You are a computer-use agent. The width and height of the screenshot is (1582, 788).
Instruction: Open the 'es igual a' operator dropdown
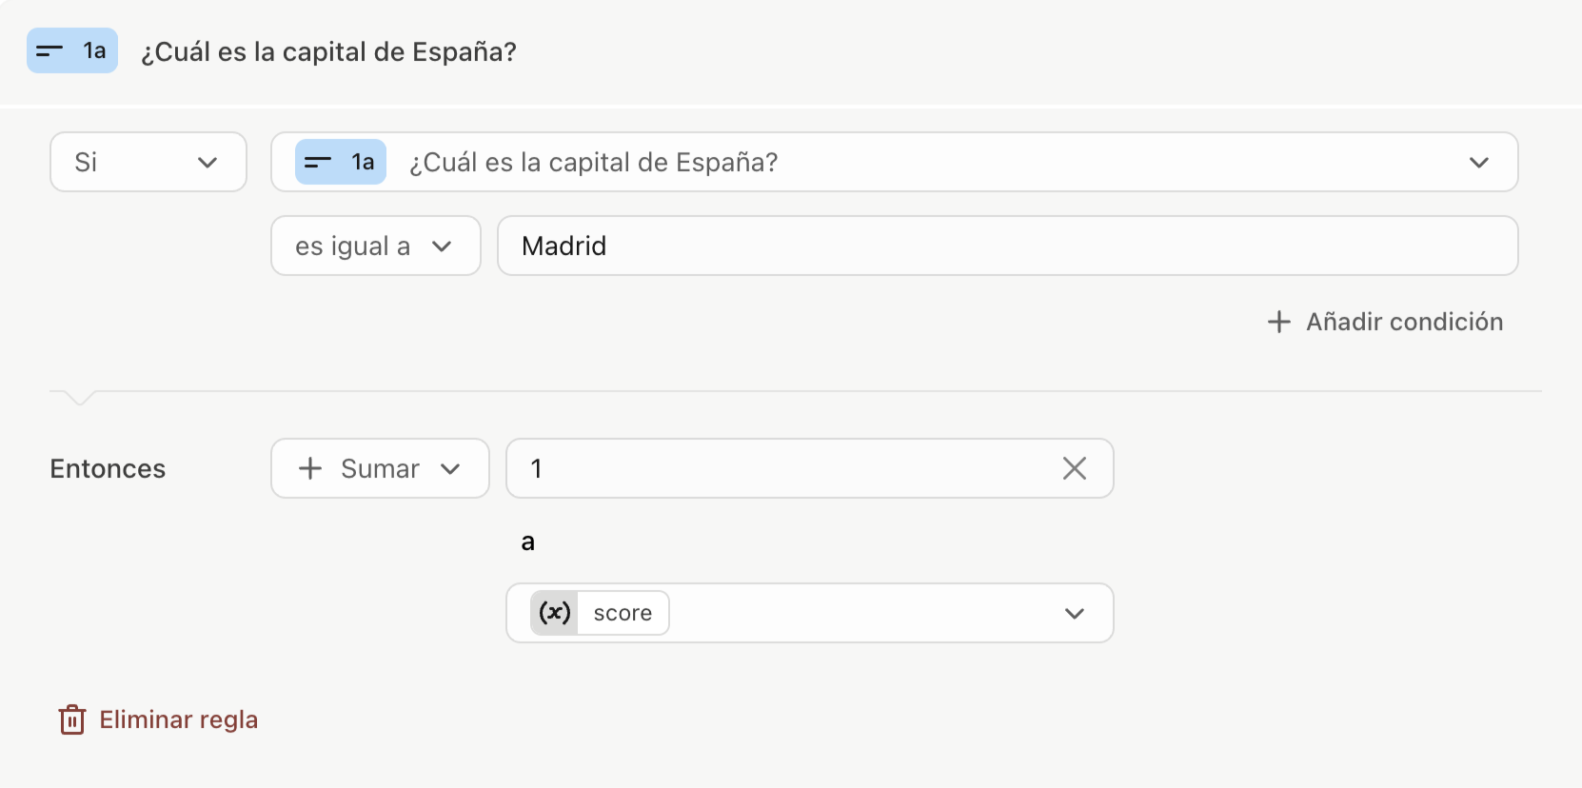(376, 246)
